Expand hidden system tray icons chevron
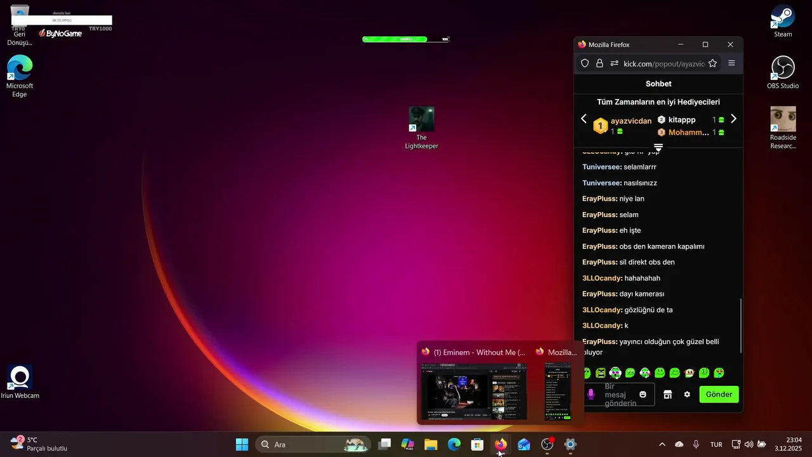 pyautogui.click(x=662, y=444)
